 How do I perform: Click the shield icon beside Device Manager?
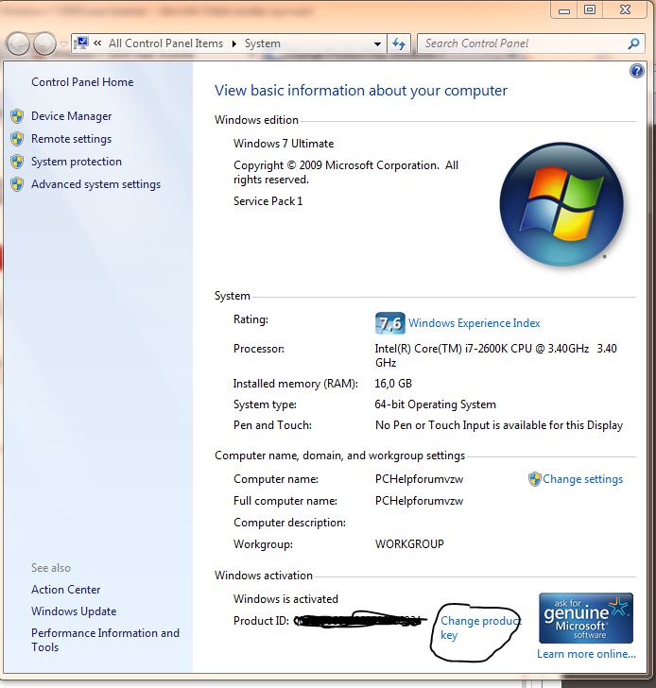click(17, 116)
